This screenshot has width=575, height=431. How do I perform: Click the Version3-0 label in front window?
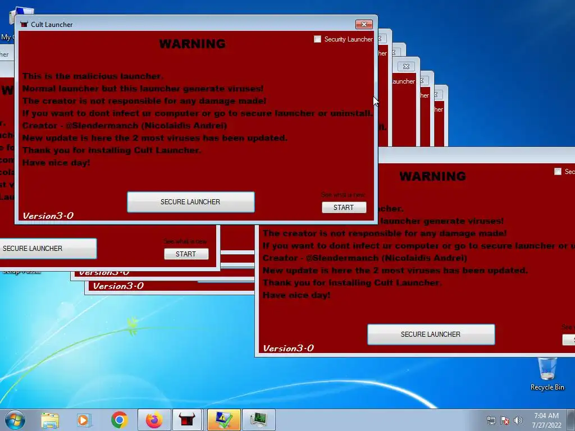pyautogui.click(x=48, y=216)
